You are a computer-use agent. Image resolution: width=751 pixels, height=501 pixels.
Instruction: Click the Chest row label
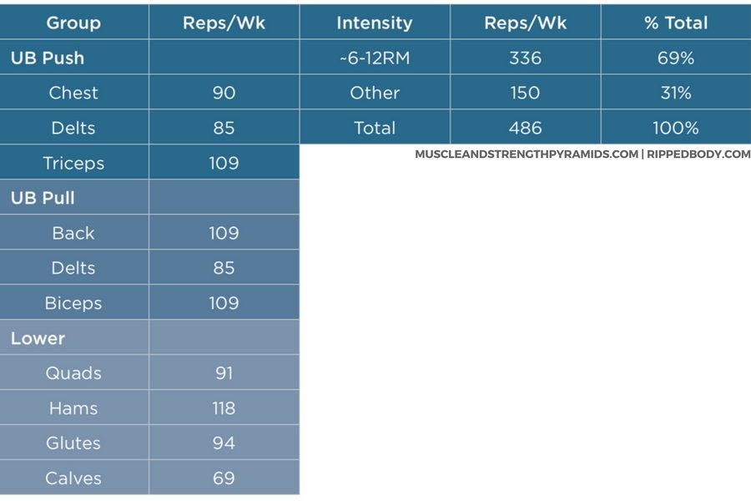pos(73,93)
